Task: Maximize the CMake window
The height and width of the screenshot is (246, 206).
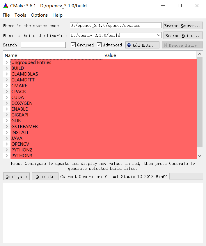Action: pyautogui.click(x=180, y=6)
